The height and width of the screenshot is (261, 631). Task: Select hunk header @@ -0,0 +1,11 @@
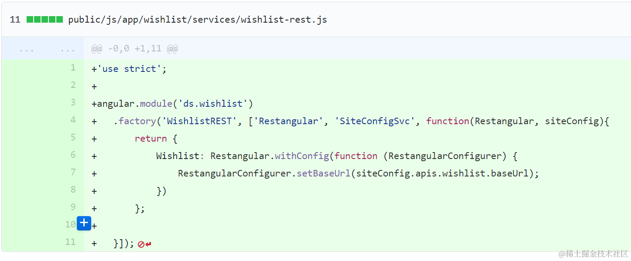(x=134, y=48)
